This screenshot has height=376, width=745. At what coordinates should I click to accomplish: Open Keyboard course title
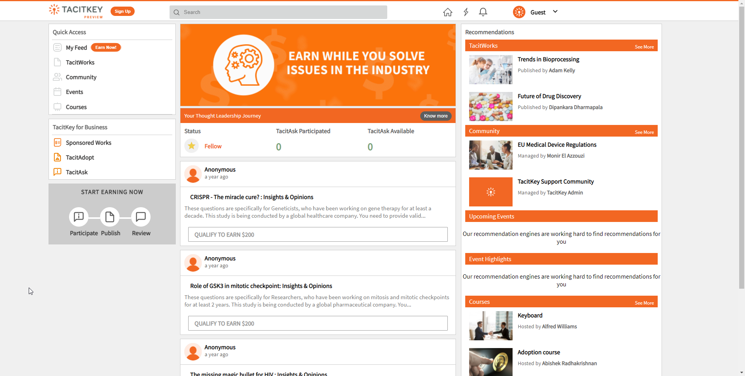(530, 315)
